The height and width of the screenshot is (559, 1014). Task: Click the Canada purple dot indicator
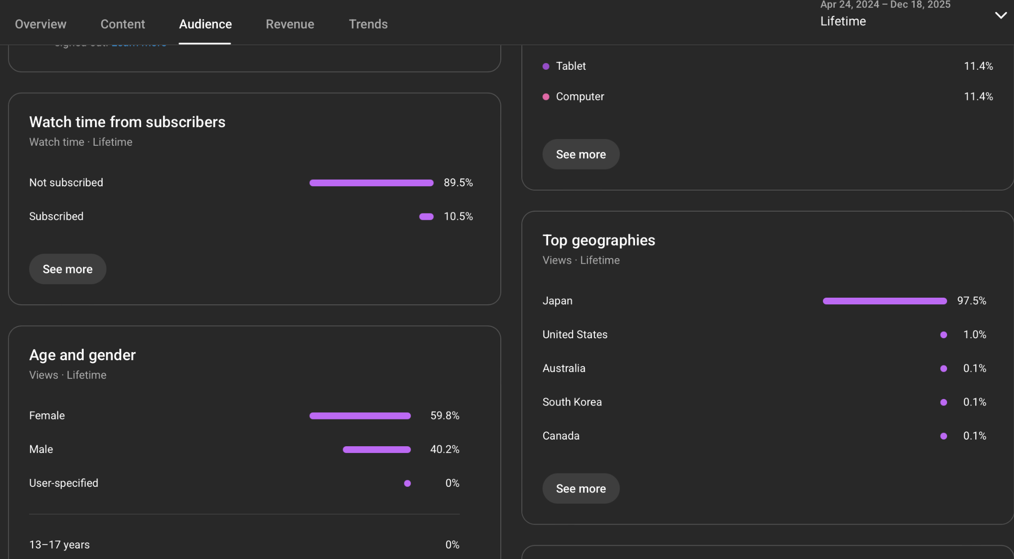pyautogui.click(x=943, y=436)
